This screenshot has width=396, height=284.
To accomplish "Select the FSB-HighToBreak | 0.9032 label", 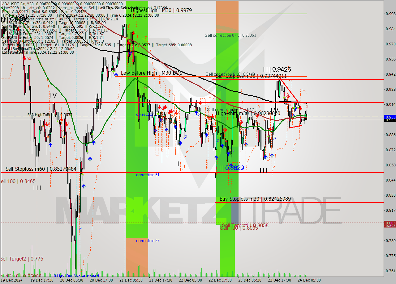I will click(x=50, y=115).
